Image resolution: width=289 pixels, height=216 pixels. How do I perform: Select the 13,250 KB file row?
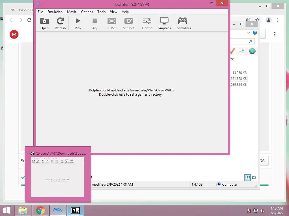point(239,73)
